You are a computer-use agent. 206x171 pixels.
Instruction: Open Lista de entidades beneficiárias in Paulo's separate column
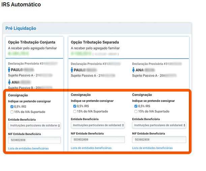point(91,148)
